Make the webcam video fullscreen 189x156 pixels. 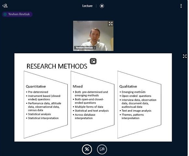(110, 23)
